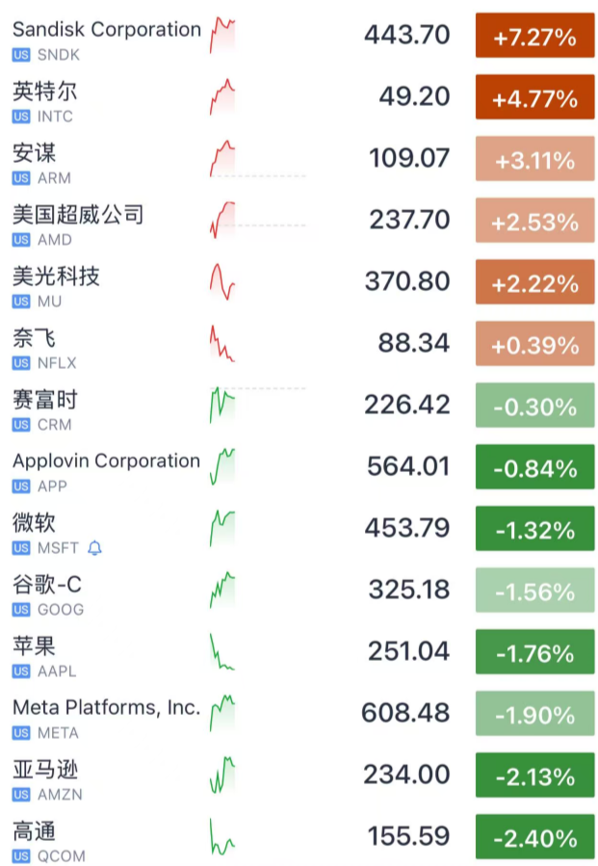Image resolution: width=598 pixels, height=866 pixels.
Task: Click the AMD price 237.70
Action: pyautogui.click(x=409, y=221)
